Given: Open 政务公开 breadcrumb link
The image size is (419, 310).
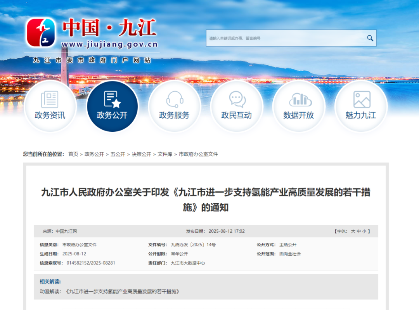Looking at the screenshot, I should pos(94,154).
